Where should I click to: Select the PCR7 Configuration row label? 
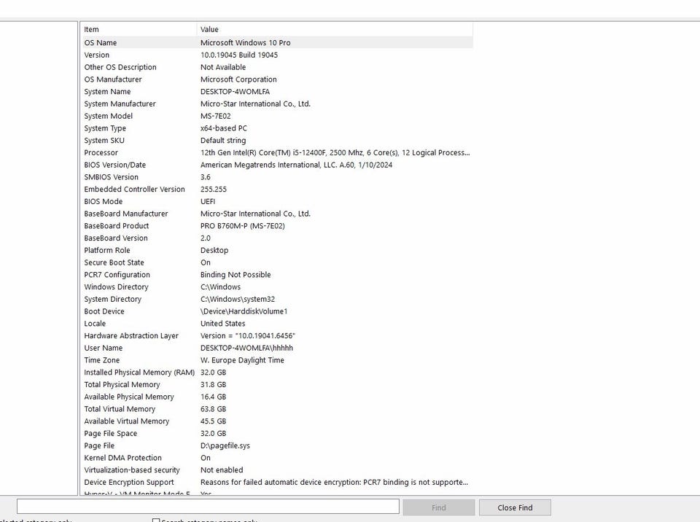click(117, 275)
